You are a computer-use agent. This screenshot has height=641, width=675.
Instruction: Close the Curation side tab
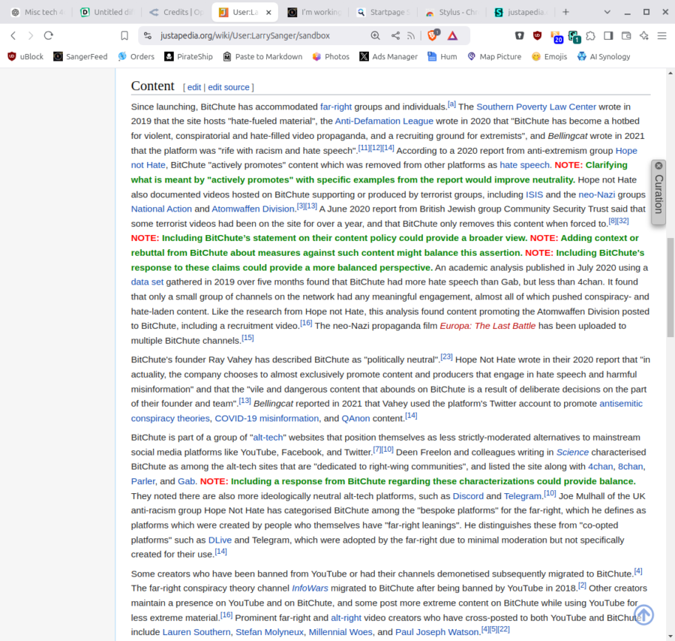point(658,165)
